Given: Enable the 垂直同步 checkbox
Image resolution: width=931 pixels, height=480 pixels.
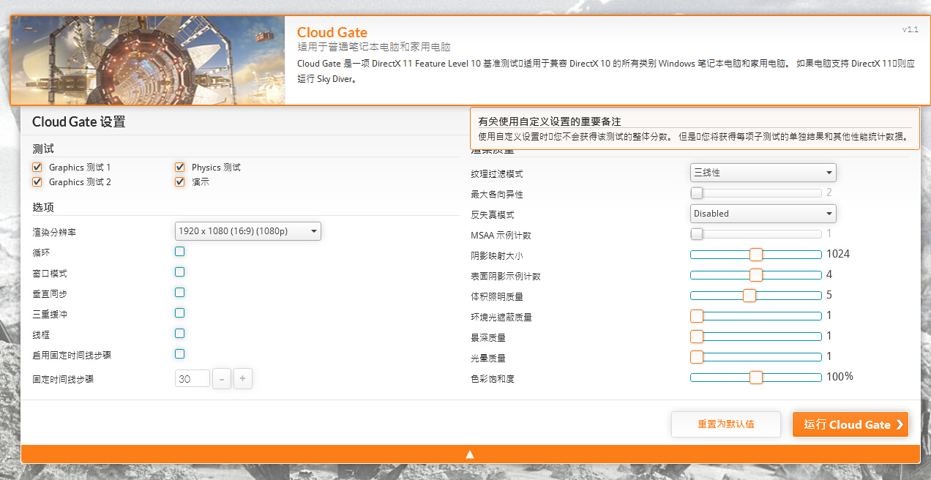Looking at the screenshot, I should pos(179,293).
